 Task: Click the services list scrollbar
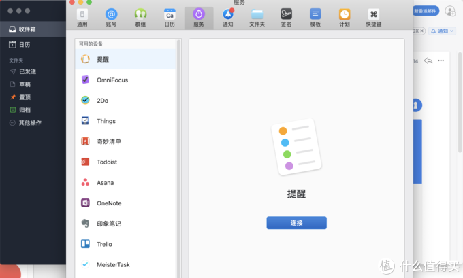pyautogui.click(x=178, y=158)
